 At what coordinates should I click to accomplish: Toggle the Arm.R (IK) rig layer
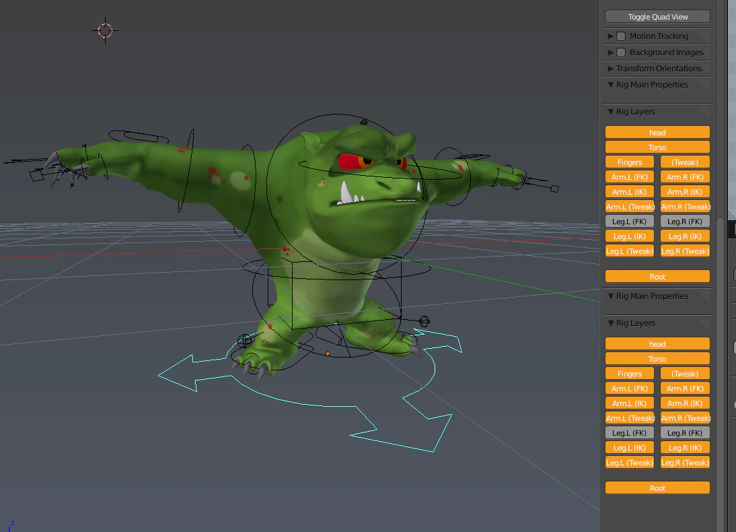click(x=685, y=191)
